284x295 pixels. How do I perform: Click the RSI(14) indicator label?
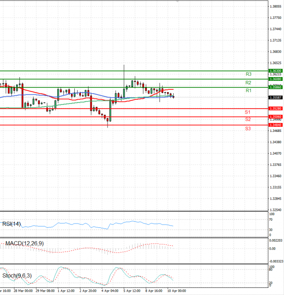point(11,224)
